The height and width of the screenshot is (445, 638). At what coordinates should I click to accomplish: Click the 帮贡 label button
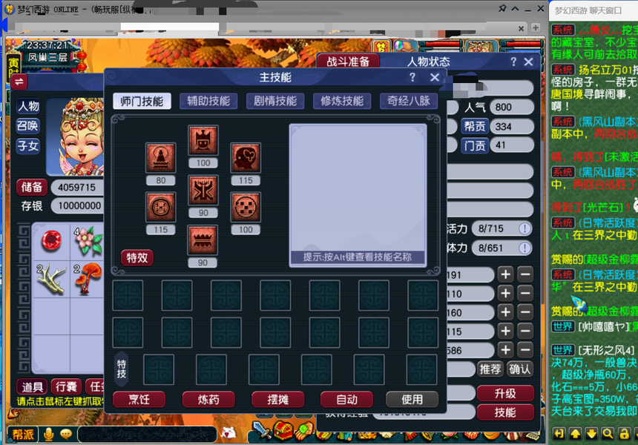click(475, 127)
